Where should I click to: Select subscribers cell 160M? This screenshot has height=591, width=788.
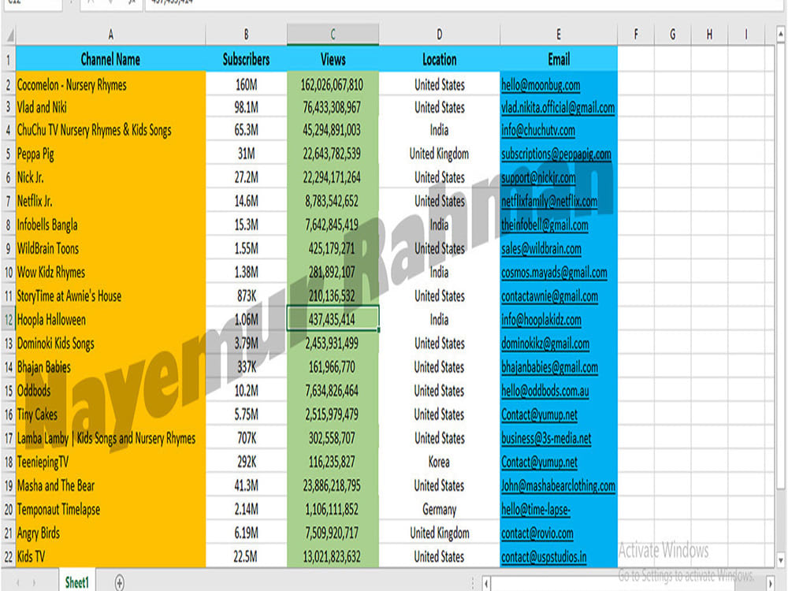[246, 85]
